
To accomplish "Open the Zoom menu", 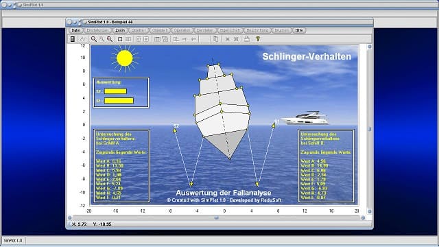I will coord(120,30).
